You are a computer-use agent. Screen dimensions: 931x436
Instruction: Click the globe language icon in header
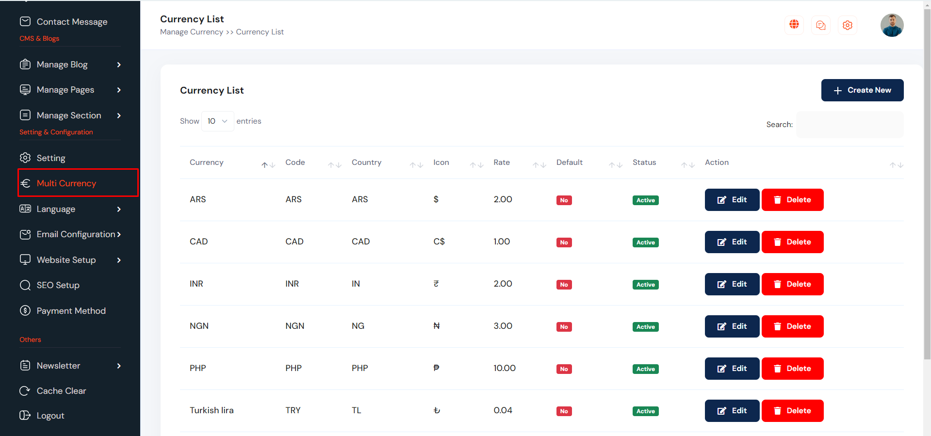coord(794,25)
